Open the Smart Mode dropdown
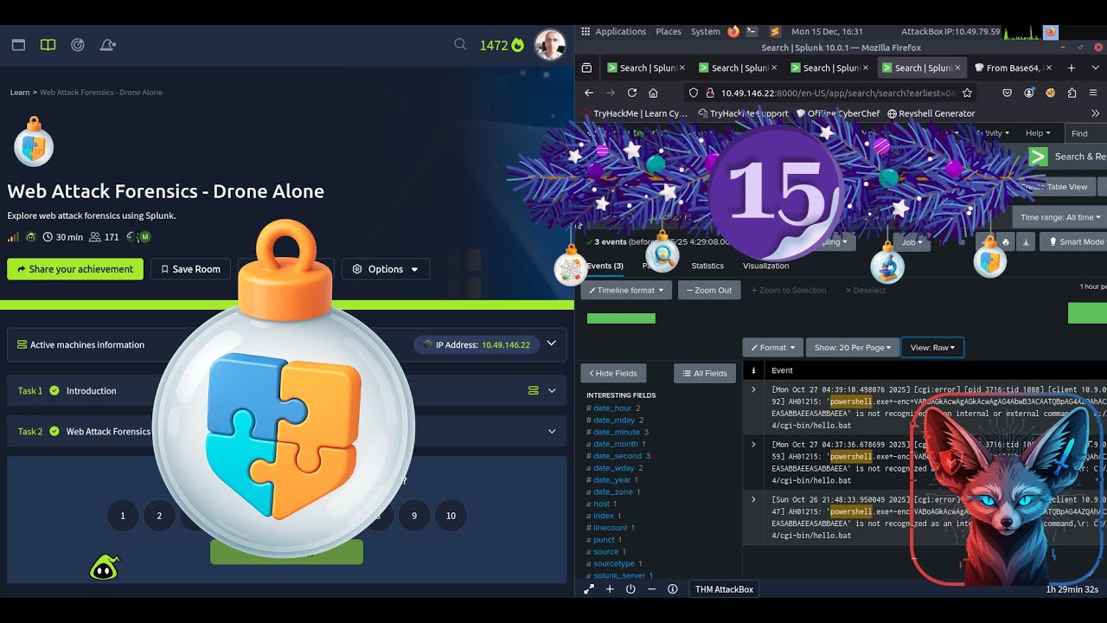 1073,242
